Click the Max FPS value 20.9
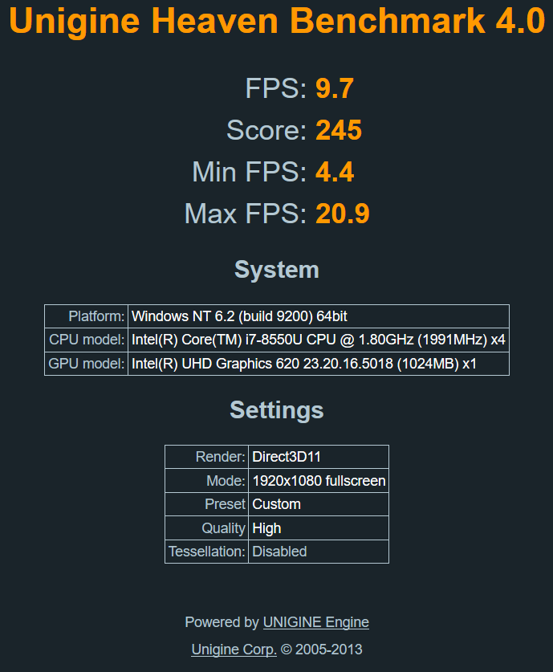The image size is (553, 672). (x=342, y=214)
